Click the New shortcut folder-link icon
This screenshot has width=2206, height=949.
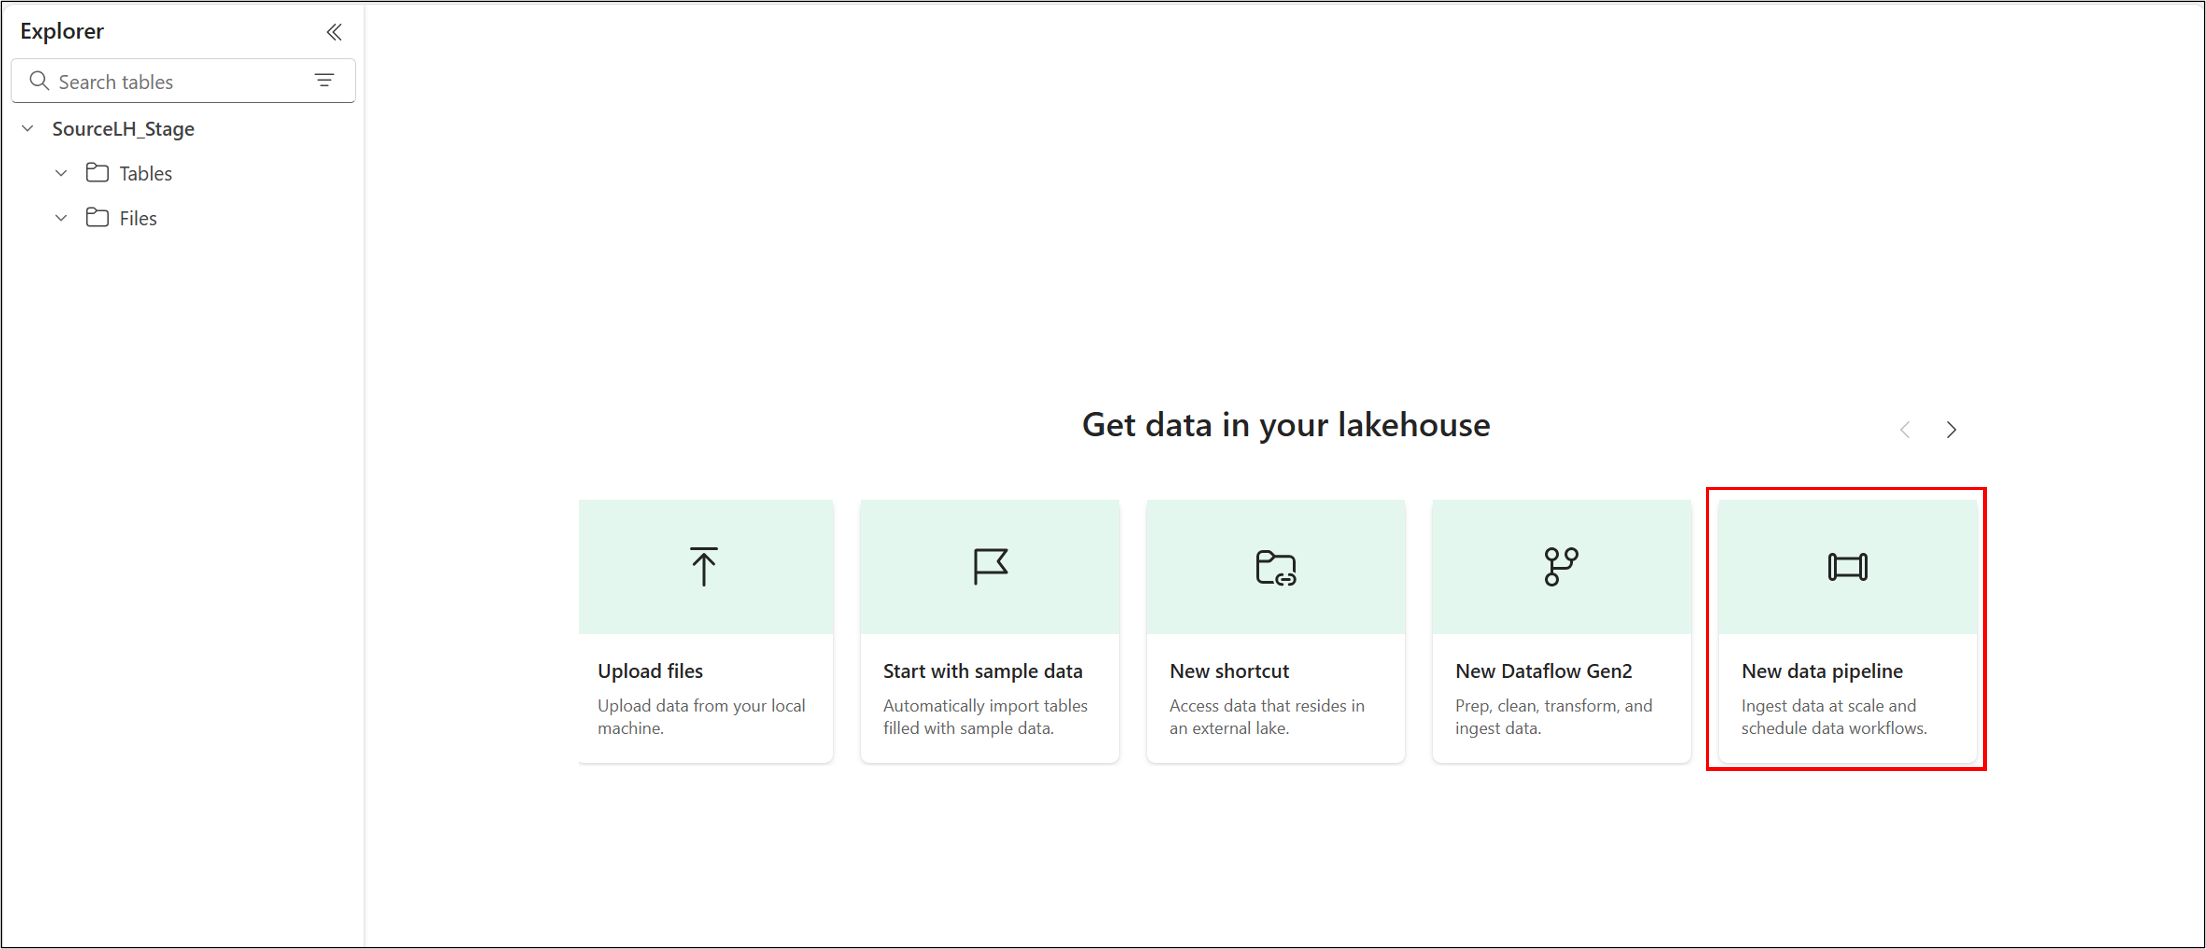coord(1275,567)
